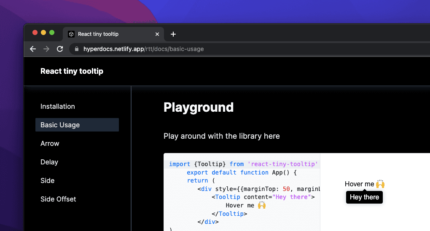Maximize the window with the green button

coord(52,32)
